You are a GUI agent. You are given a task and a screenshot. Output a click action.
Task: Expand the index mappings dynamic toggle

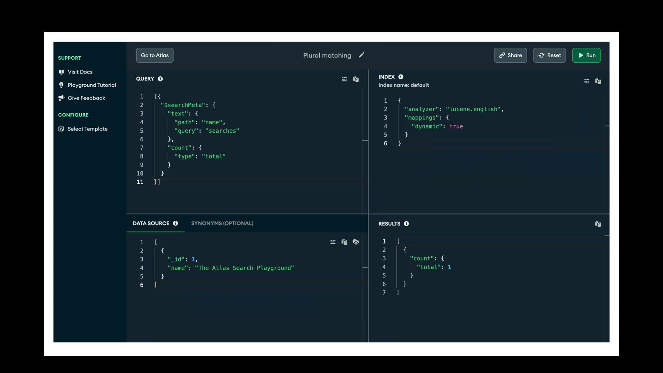coord(455,127)
